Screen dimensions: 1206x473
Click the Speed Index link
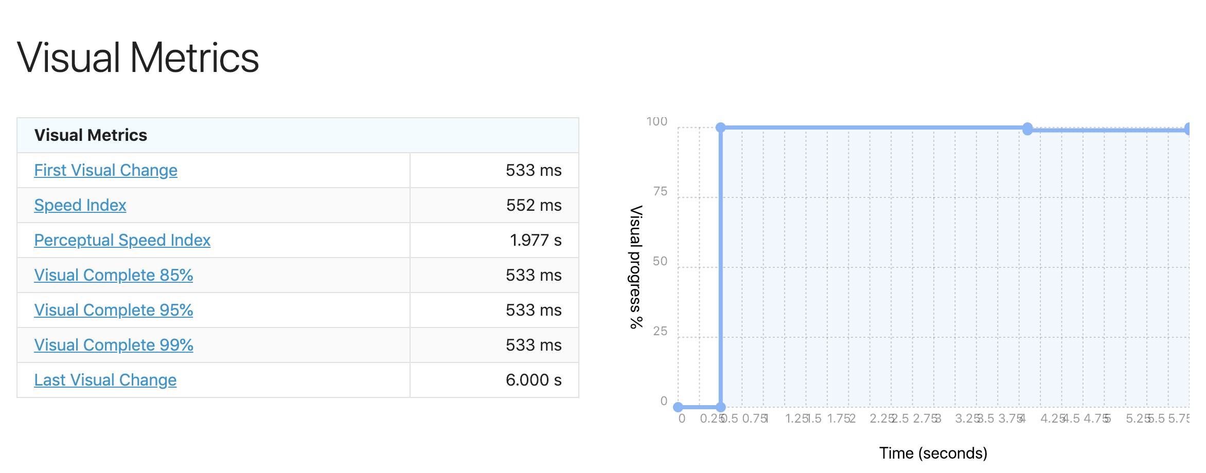click(80, 205)
